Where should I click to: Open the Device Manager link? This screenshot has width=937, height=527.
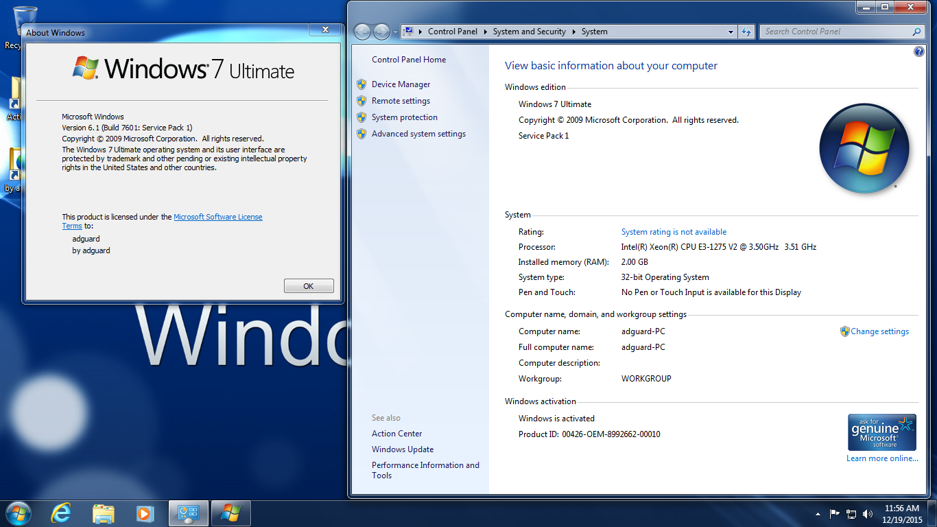click(401, 84)
